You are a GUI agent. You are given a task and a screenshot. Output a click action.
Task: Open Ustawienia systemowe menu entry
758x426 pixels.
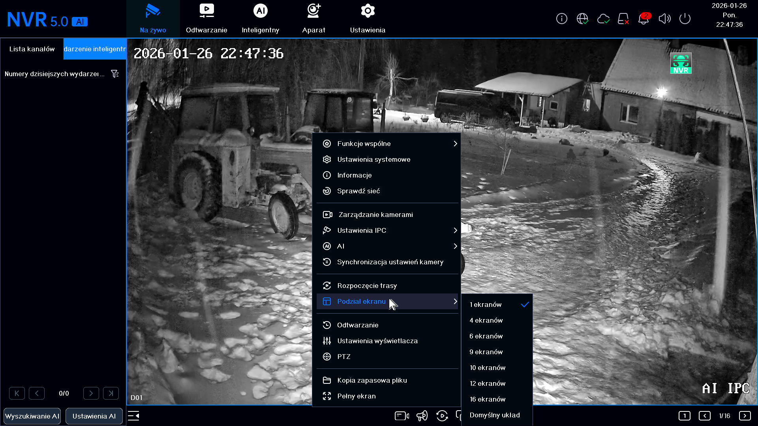pyautogui.click(x=387, y=159)
